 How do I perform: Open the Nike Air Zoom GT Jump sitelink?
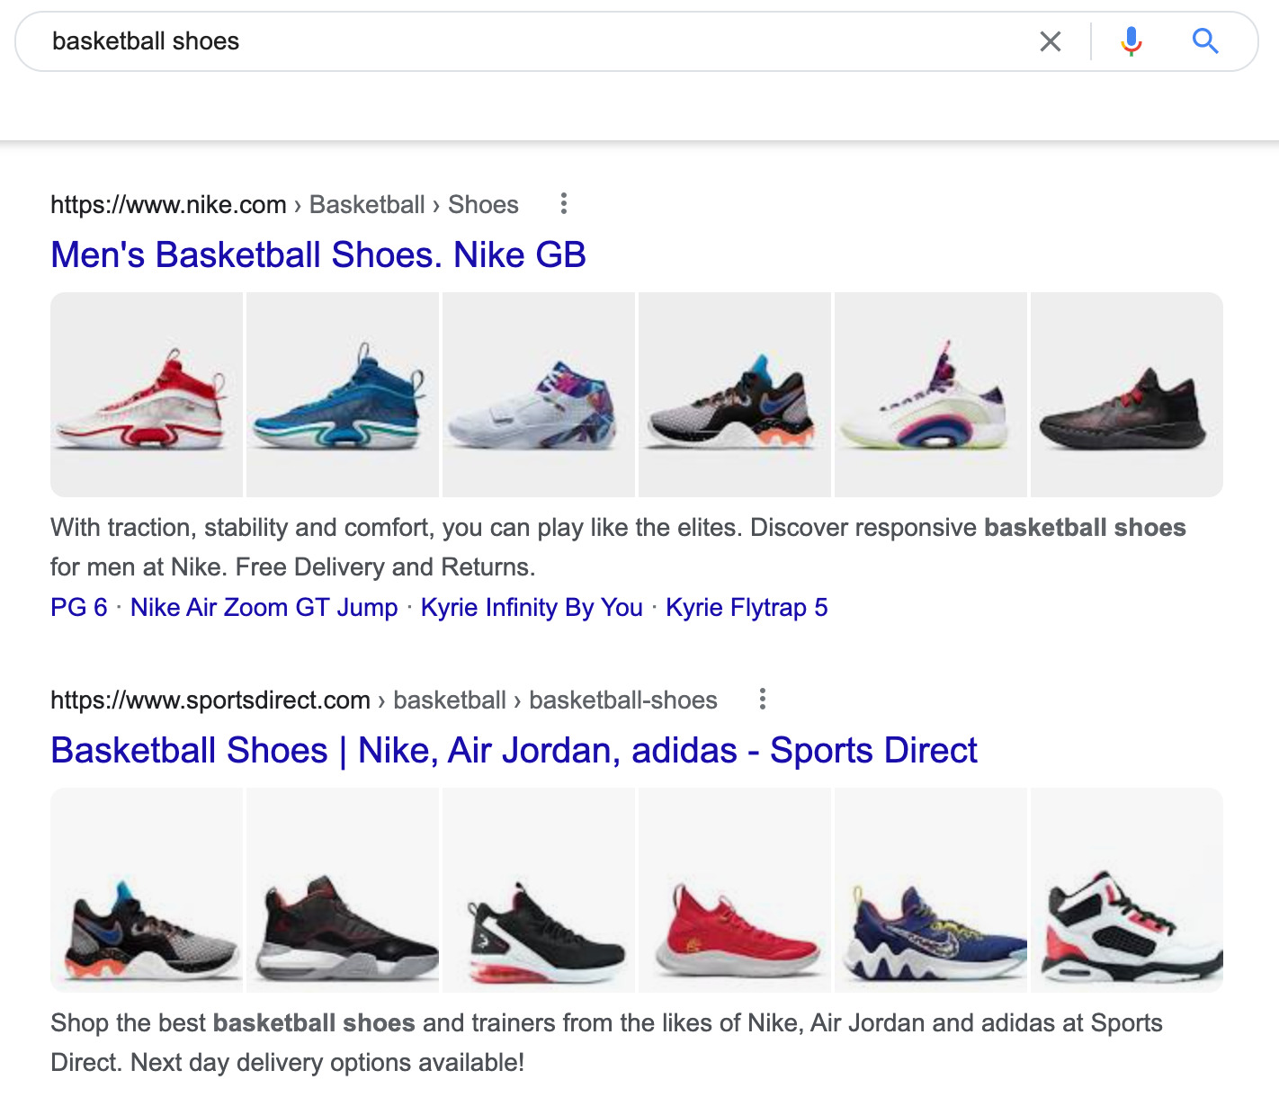tap(264, 608)
